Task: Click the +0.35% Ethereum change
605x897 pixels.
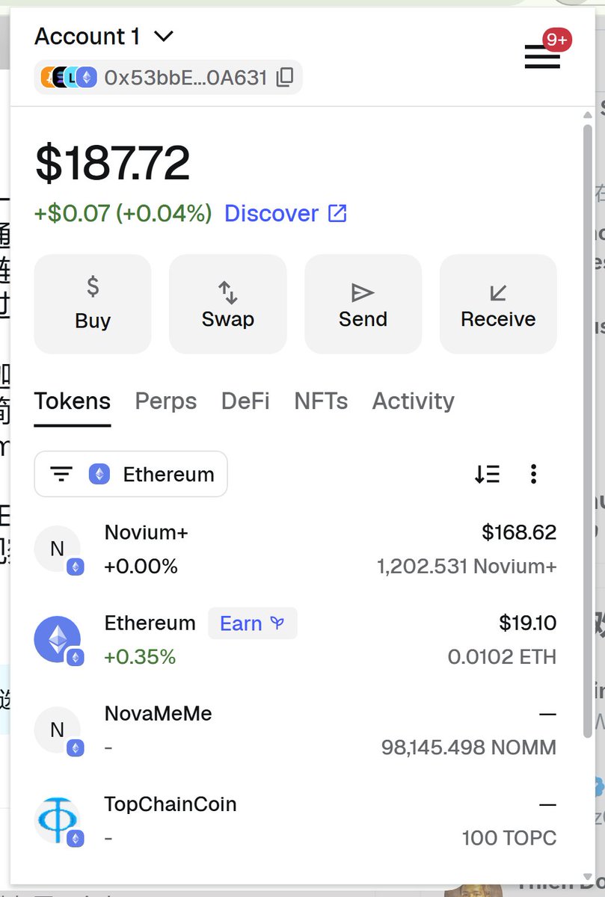Action: click(x=141, y=657)
